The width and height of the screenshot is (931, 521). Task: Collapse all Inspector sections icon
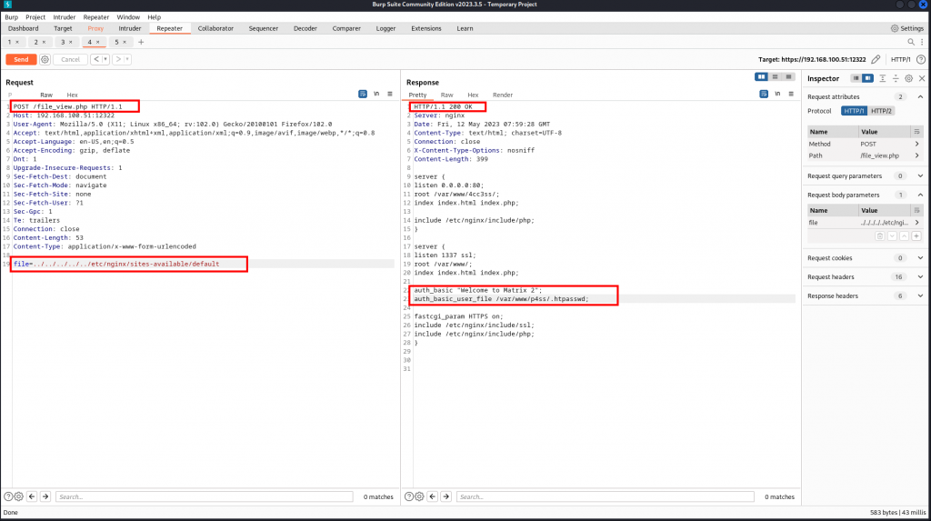coord(896,78)
